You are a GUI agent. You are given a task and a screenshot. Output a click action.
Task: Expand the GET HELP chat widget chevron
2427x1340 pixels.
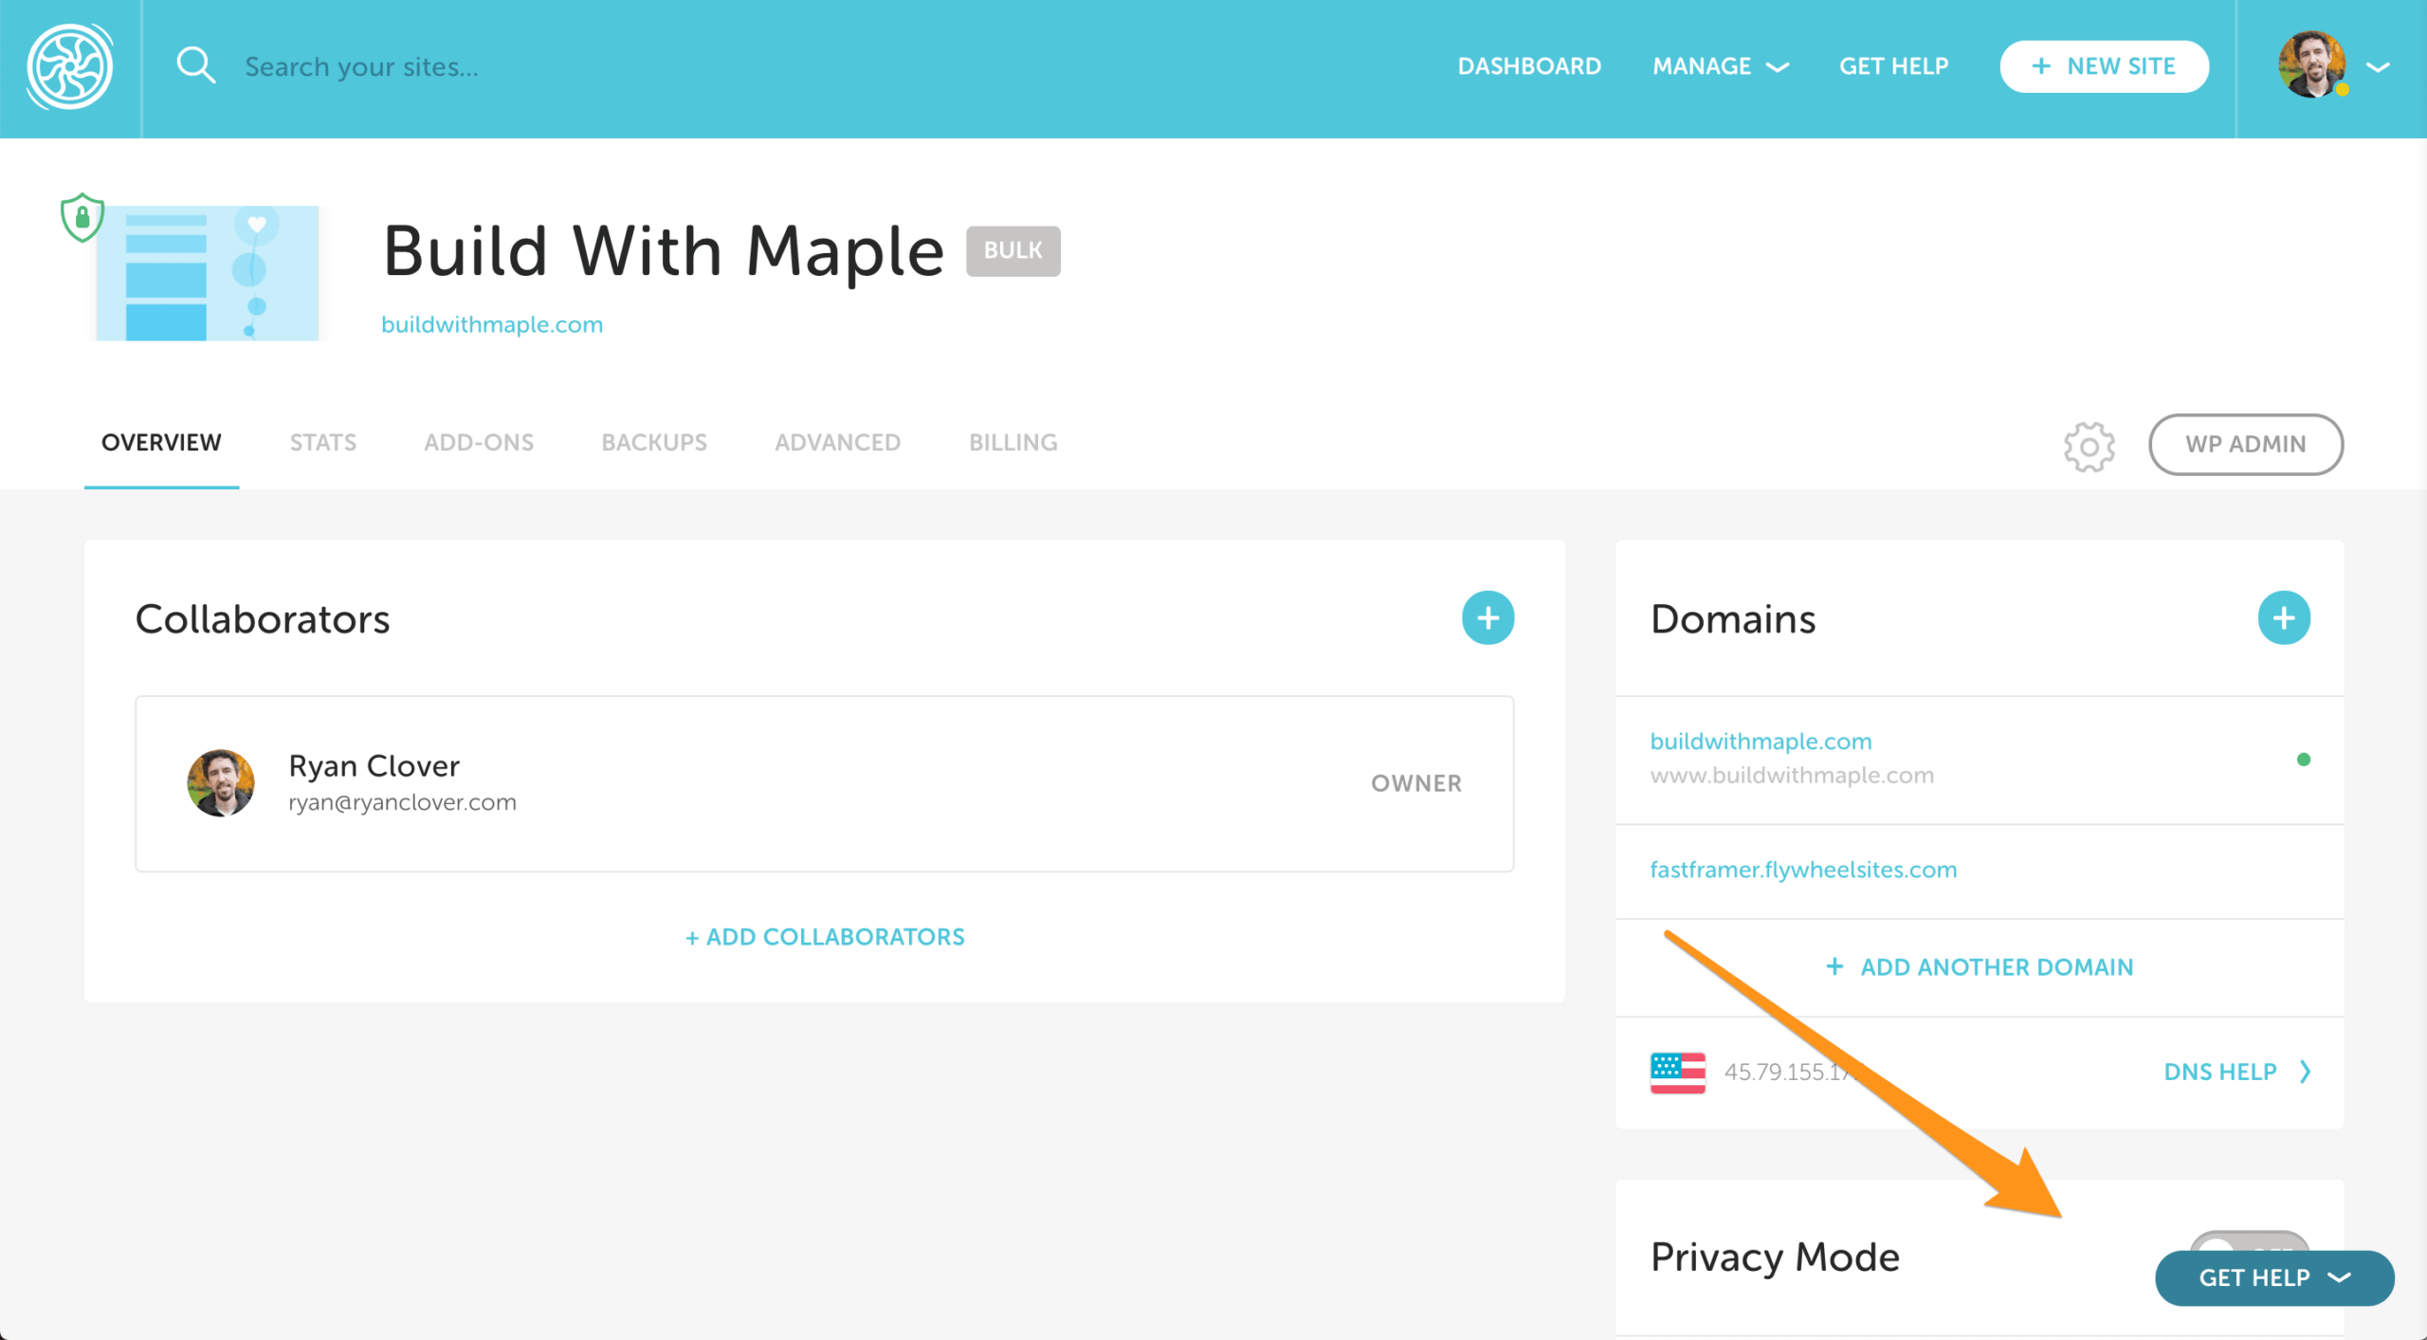pos(2340,1278)
